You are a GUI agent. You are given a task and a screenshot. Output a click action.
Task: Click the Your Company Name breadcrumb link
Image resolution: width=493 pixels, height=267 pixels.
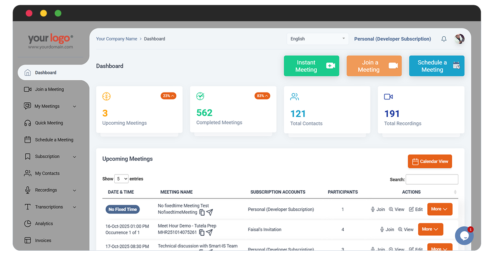(116, 39)
